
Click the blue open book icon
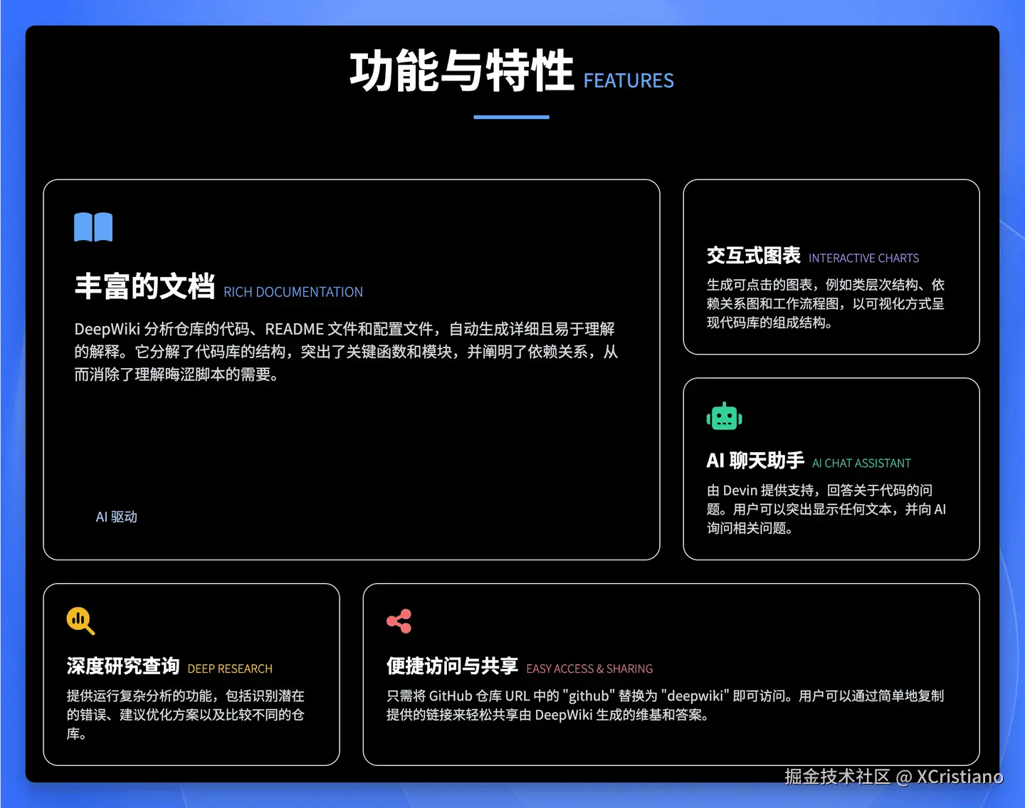coord(93,227)
